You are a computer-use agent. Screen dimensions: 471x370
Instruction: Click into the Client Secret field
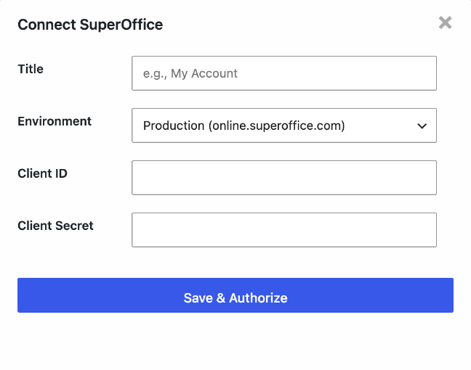284,230
